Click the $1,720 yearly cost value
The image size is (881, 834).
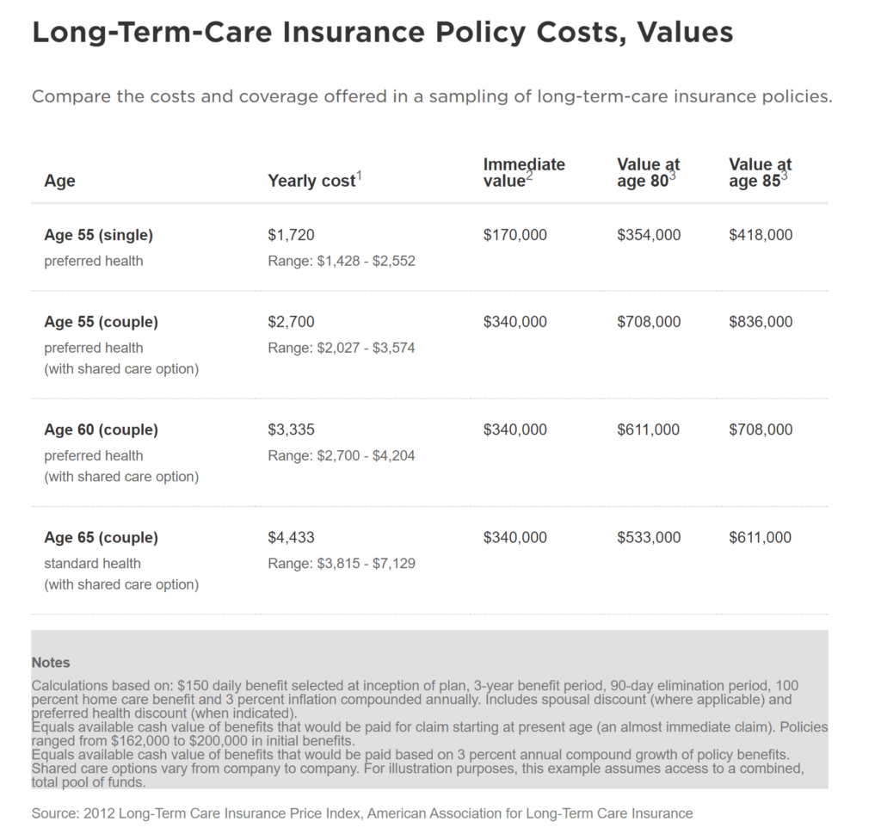pos(291,235)
